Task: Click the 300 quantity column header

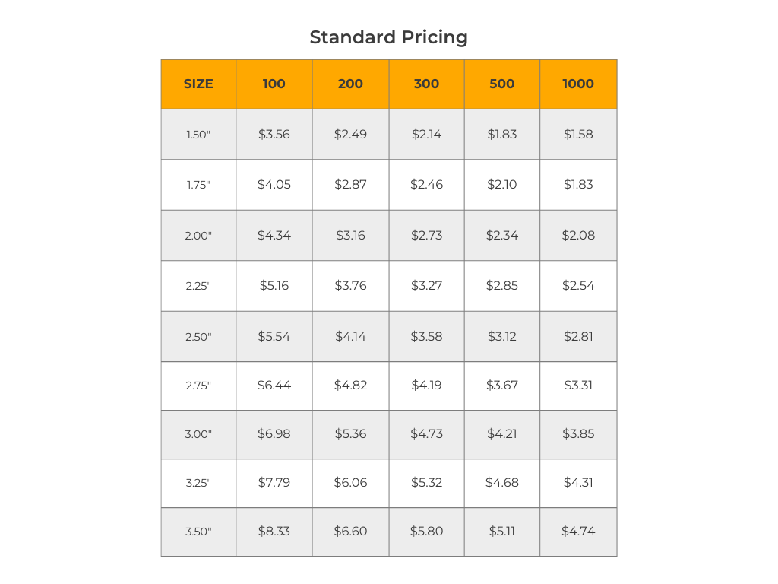Action: click(426, 84)
